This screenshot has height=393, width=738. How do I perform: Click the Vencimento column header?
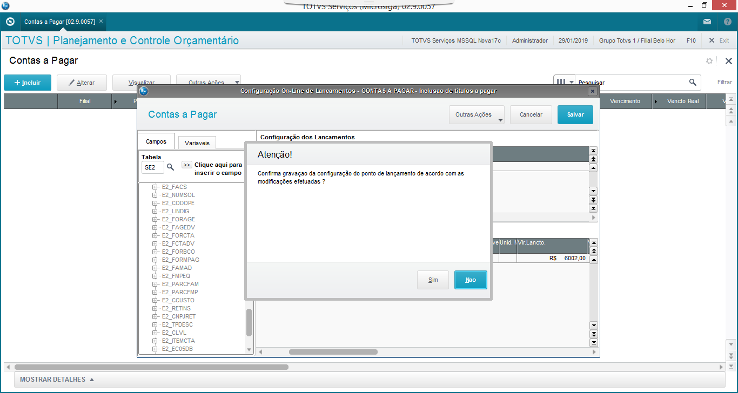[x=625, y=101]
